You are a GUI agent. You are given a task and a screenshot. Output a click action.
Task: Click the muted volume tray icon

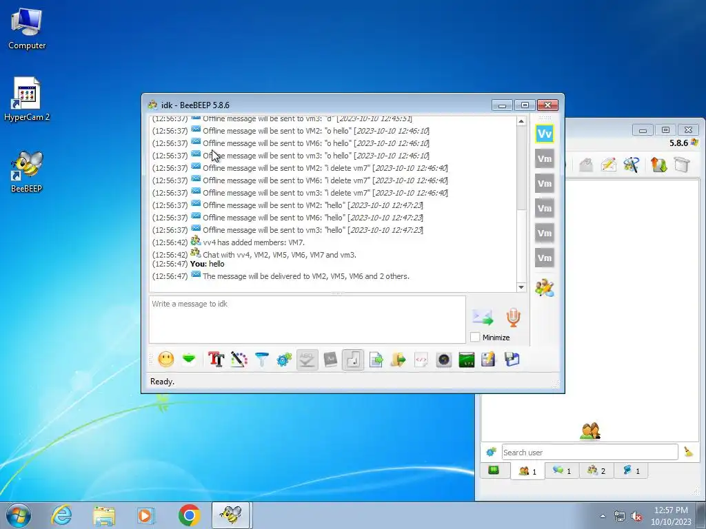pyautogui.click(x=636, y=516)
